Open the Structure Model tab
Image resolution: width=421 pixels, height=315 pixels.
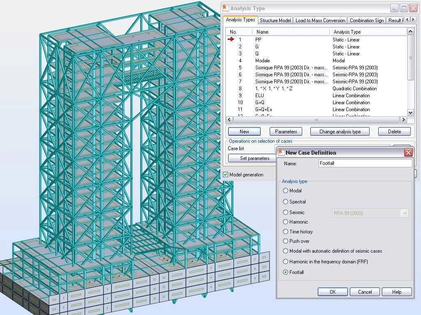tap(275, 21)
